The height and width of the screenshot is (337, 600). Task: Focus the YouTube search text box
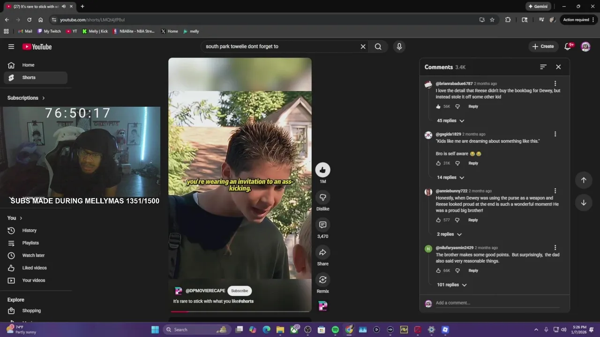(x=280, y=46)
